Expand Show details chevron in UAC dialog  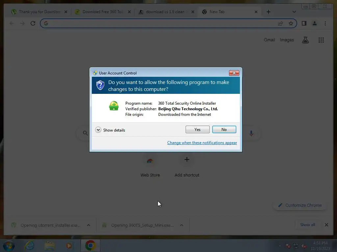[98, 130]
